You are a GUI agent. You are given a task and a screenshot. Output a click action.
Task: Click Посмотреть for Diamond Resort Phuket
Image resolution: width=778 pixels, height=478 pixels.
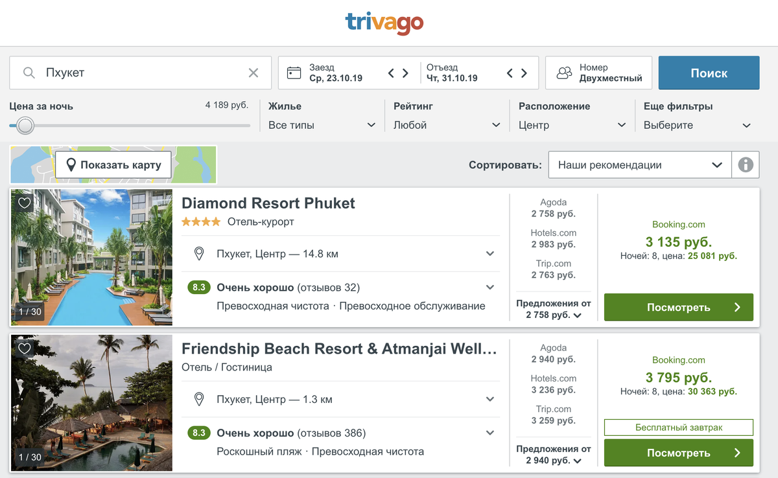[x=679, y=307]
